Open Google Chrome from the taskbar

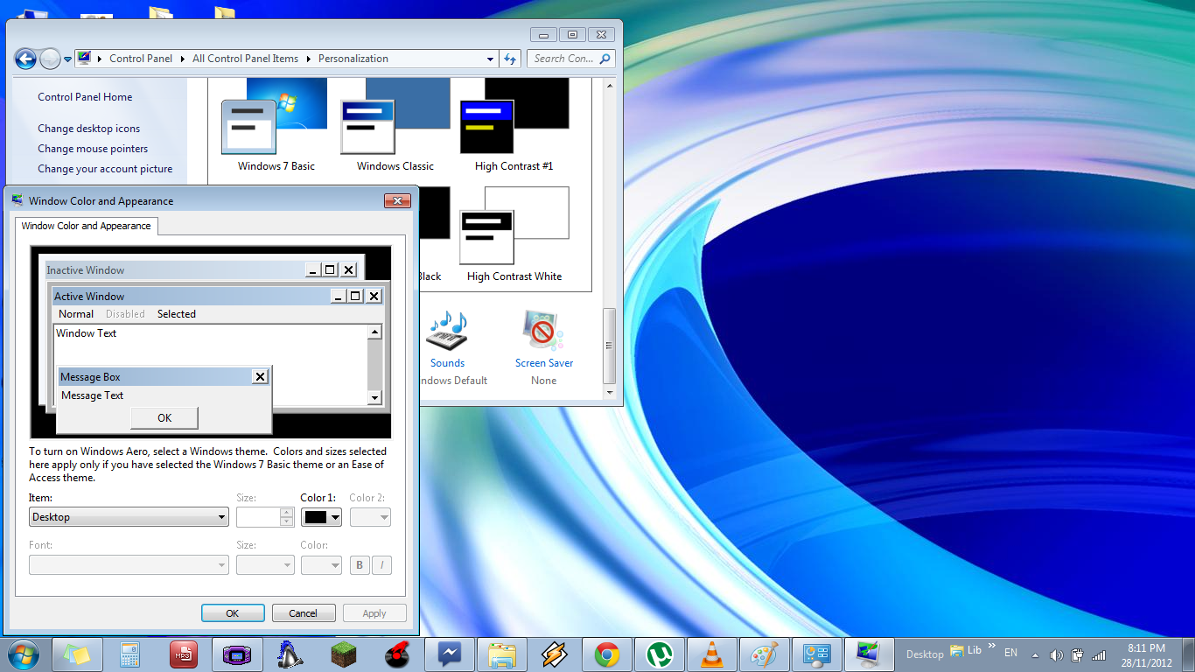pyautogui.click(x=607, y=654)
